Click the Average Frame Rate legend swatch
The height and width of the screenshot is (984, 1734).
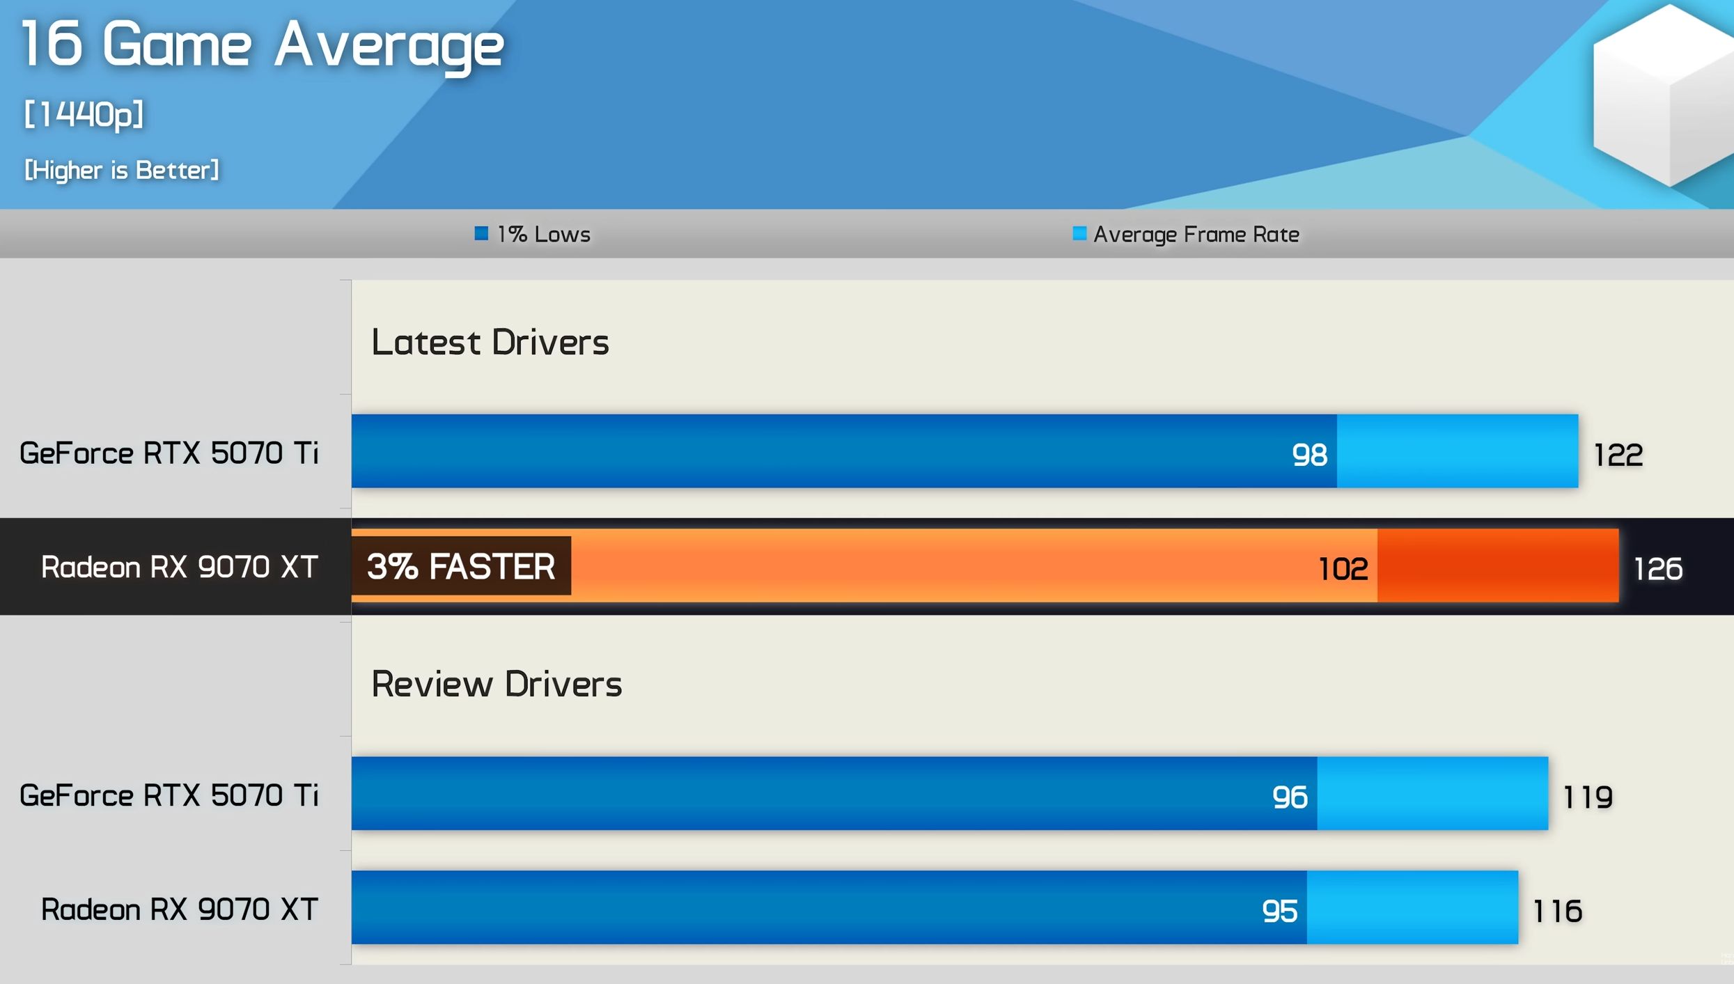(1079, 233)
